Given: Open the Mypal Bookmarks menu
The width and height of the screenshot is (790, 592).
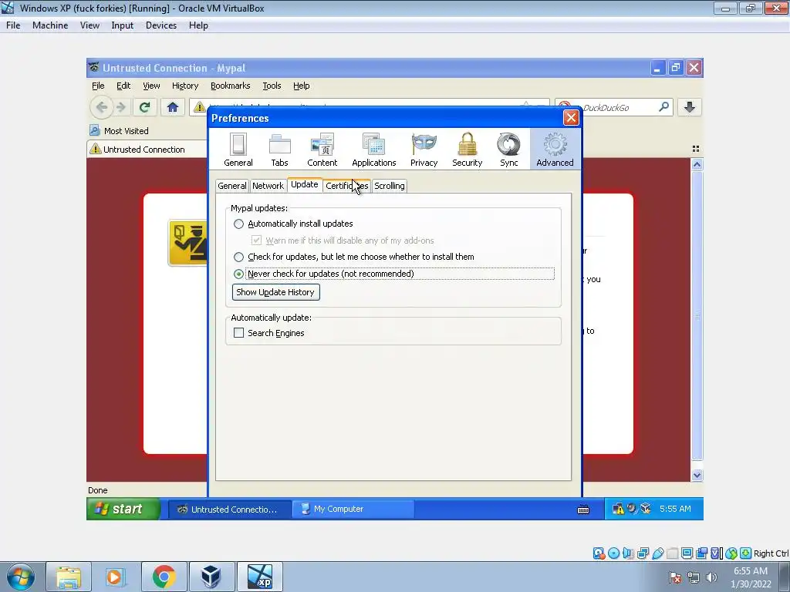Looking at the screenshot, I should pyautogui.click(x=230, y=86).
